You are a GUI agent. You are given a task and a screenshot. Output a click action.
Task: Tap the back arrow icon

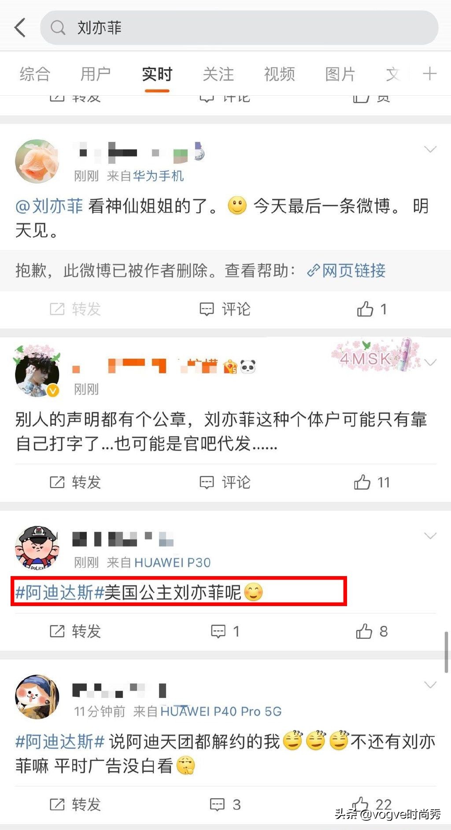[20, 28]
